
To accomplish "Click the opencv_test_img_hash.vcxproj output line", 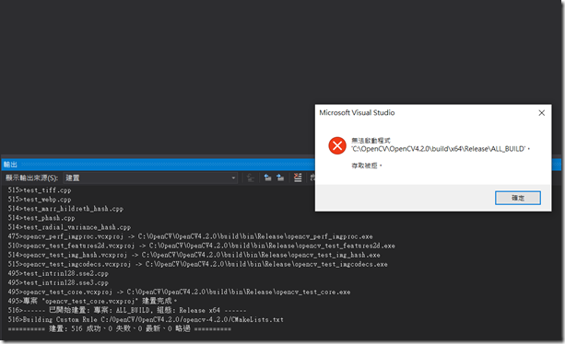I will pos(194,255).
